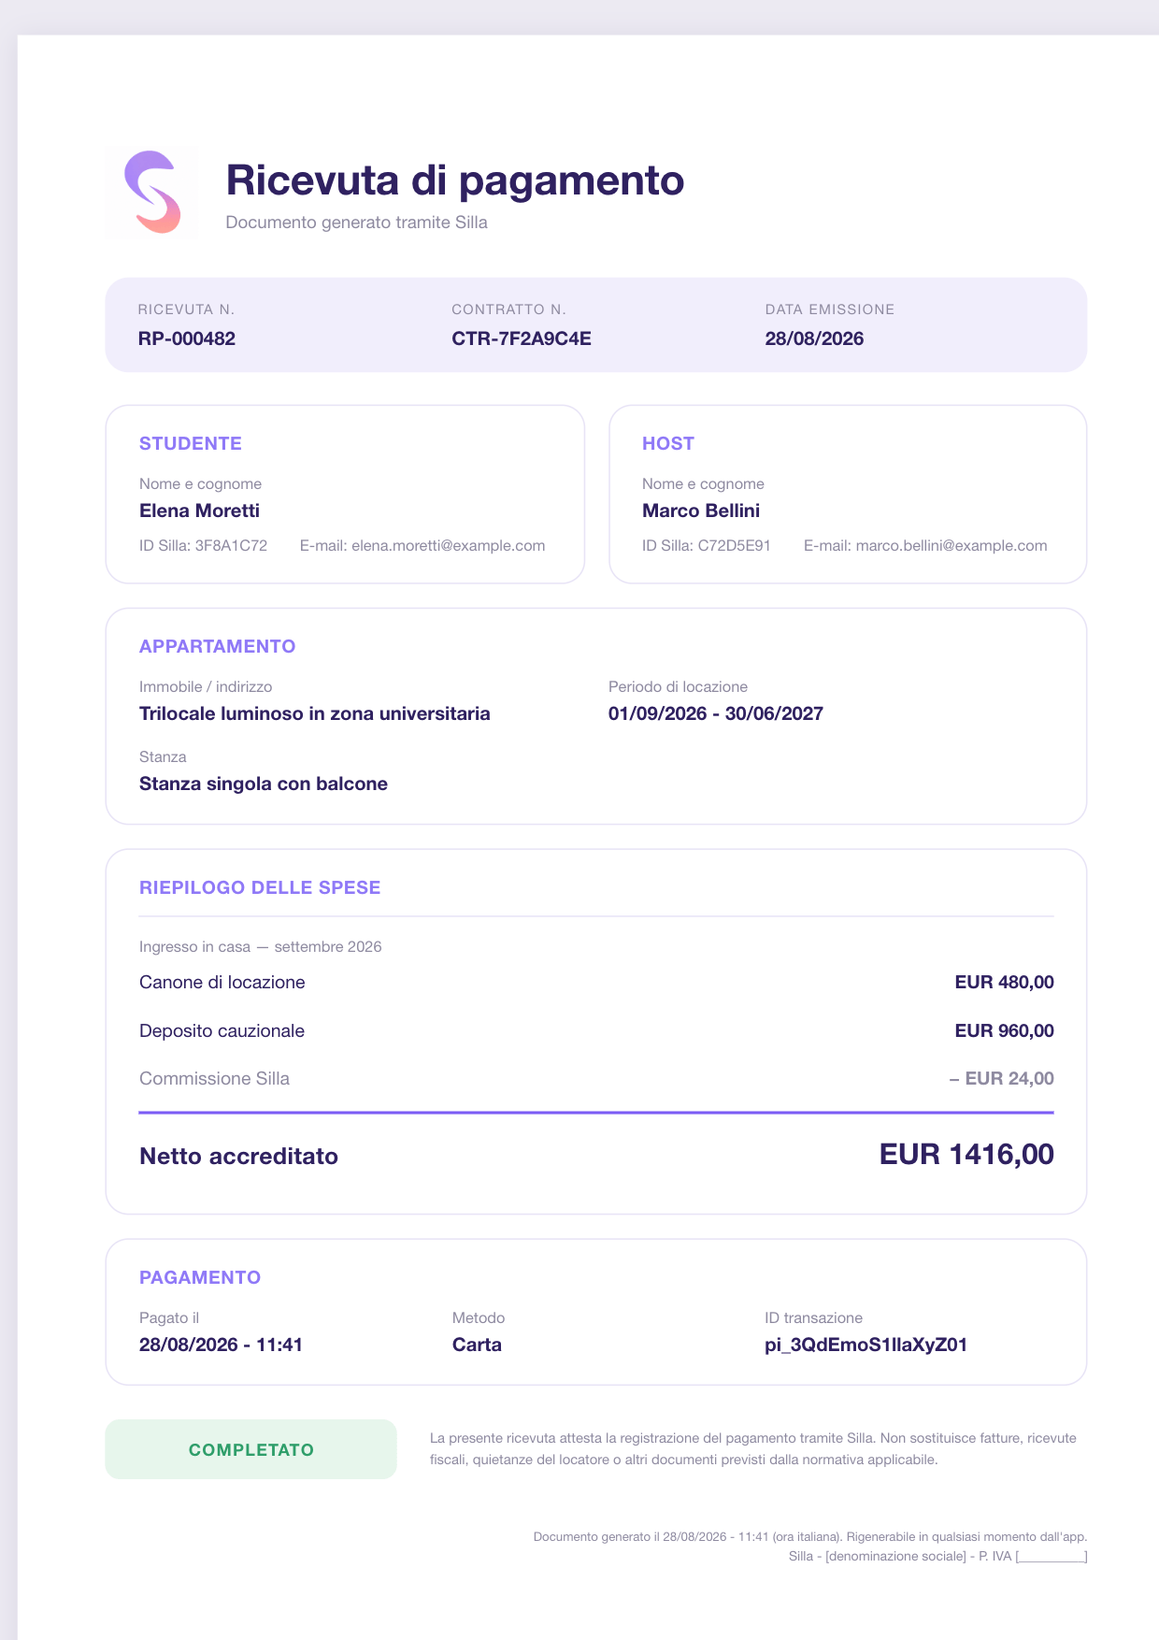Click the blank P. IVA field in footer
This screenshot has width=1159, height=1640.
(1052, 1557)
